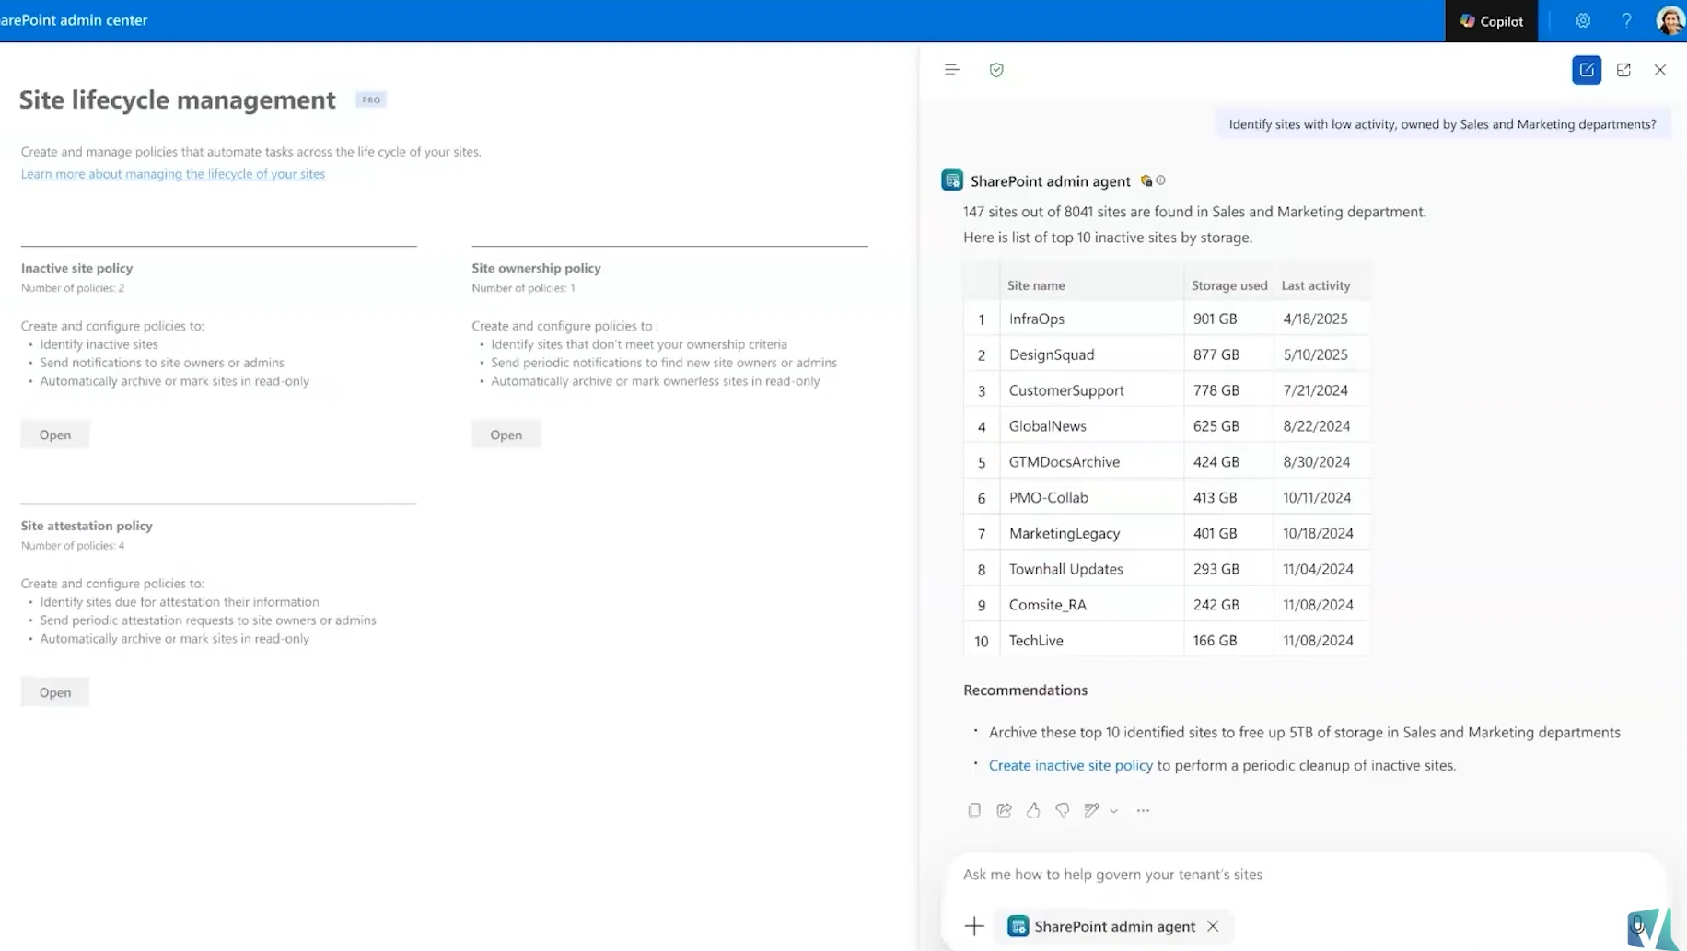Viewport: 1687px width, 951px height.
Task: Remove the SharePoint admin agent chip
Action: 1213,926
